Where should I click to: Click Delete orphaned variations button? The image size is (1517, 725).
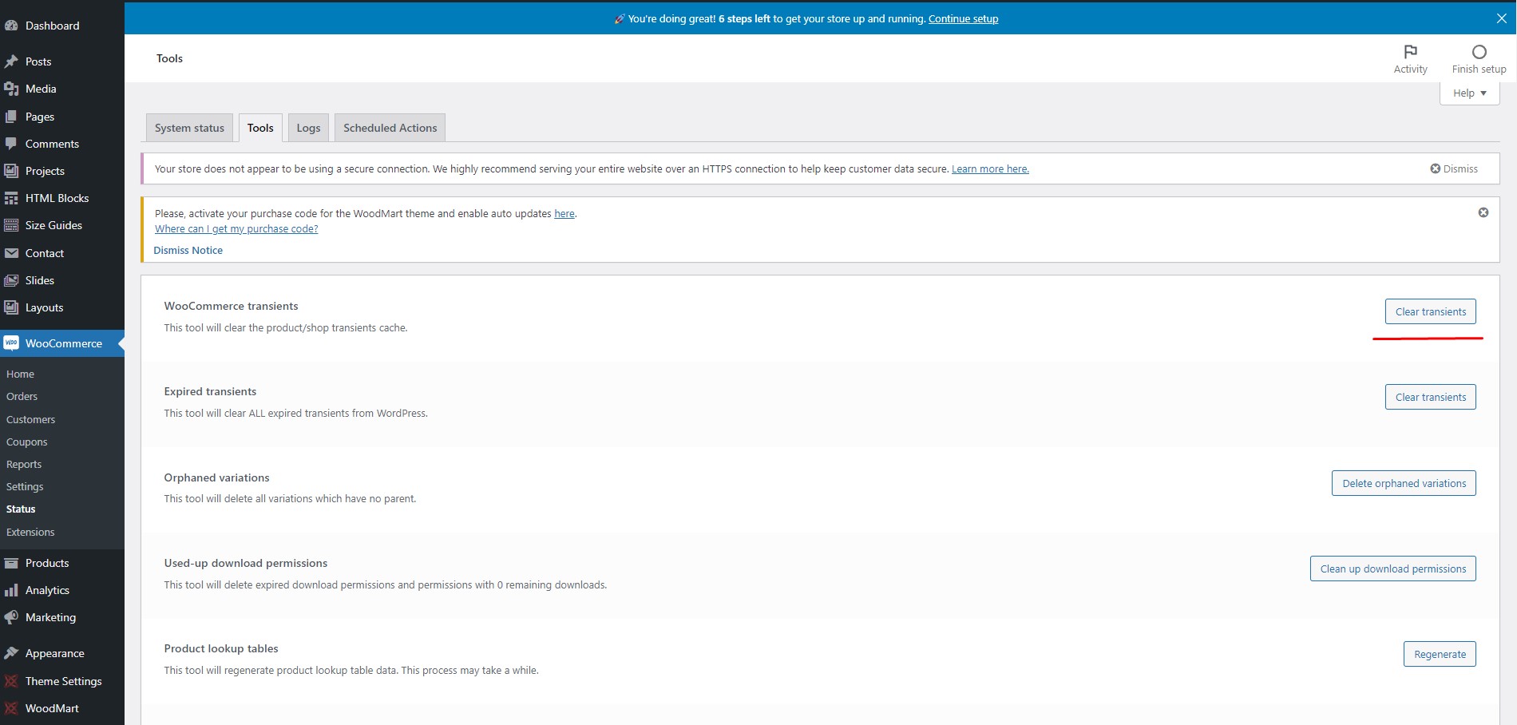[1404, 483]
